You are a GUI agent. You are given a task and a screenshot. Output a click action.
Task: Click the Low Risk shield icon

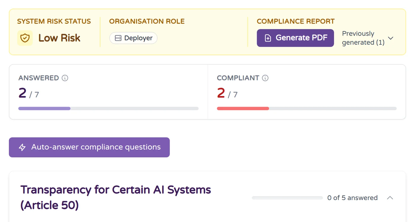(x=25, y=38)
